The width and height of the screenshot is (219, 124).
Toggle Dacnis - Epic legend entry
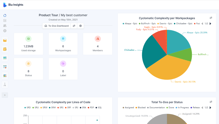pos(165,24)
